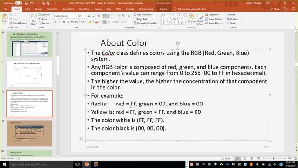Image resolution: width=298 pixels, height=168 pixels.
Task: Open the Text Direction dropdown
Action: click(x=143, y=14)
